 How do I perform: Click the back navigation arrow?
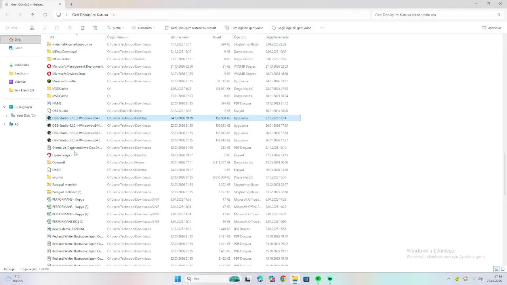click(7, 15)
